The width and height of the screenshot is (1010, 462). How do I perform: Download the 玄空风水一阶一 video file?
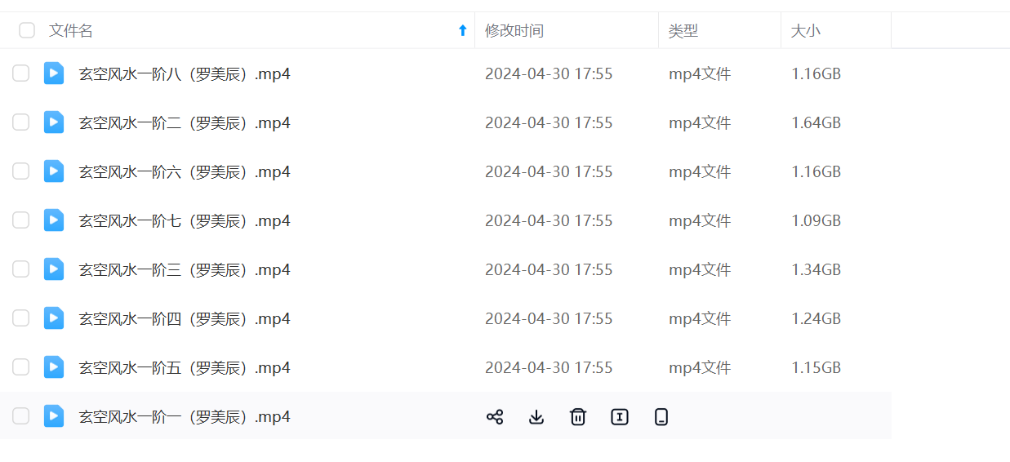pyautogui.click(x=536, y=417)
